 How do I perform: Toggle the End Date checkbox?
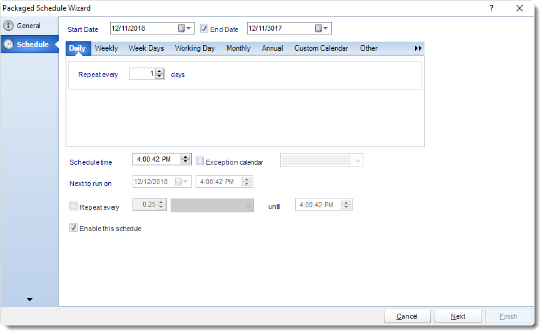tap(204, 29)
